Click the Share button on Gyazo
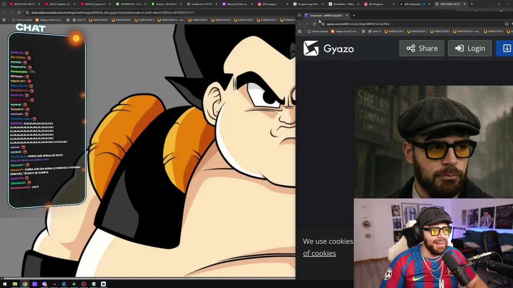Viewport: 513px width, 288px height. [x=422, y=48]
